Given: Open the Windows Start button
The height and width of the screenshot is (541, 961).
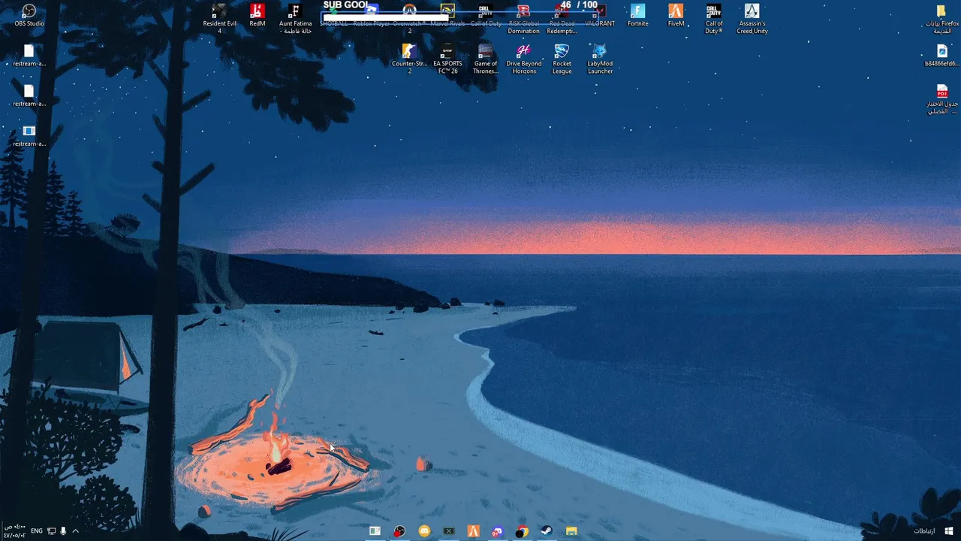Looking at the screenshot, I should (x=949, y=531).
